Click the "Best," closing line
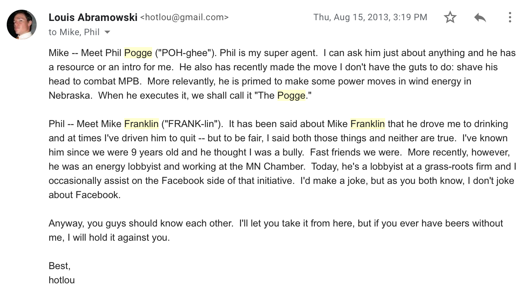The image size is (528, 299). [x=59, y=266]
